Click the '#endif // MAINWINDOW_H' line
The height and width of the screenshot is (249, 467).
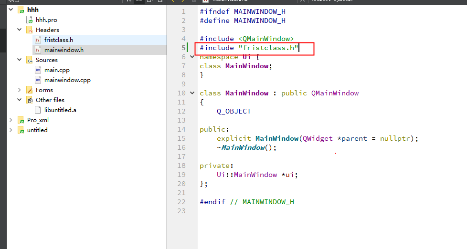click(x=247, y=202)
